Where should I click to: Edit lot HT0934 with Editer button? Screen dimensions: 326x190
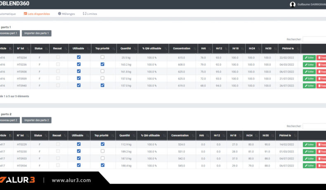(309, 166)
